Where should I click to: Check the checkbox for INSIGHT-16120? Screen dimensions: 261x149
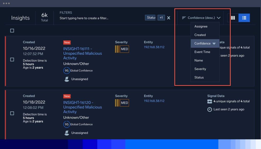point(11,113)
